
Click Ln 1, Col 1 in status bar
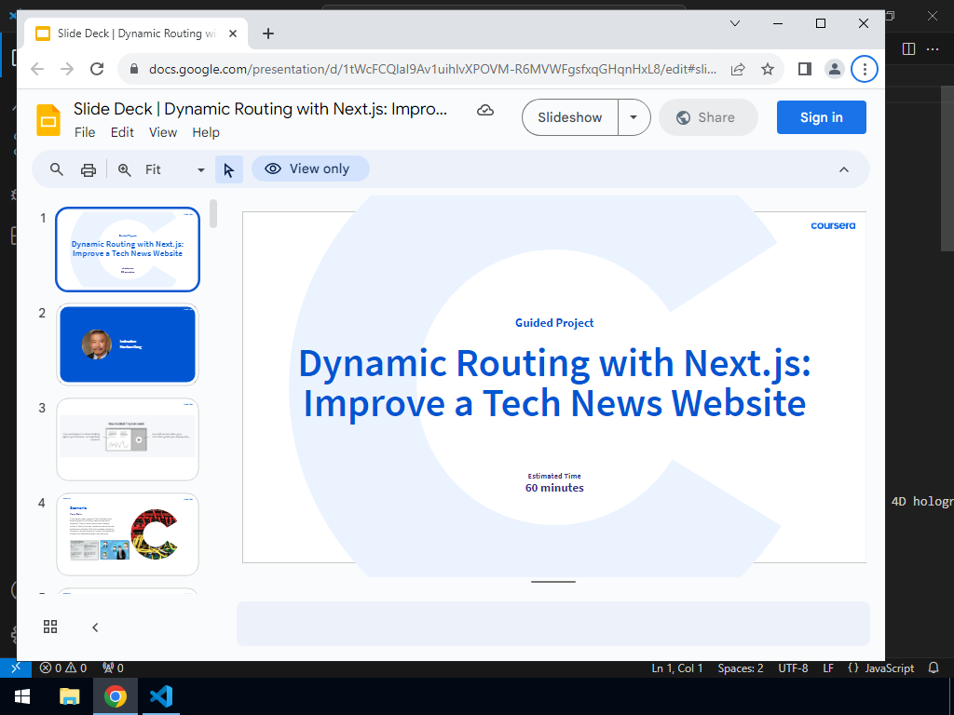pos(677,668)
